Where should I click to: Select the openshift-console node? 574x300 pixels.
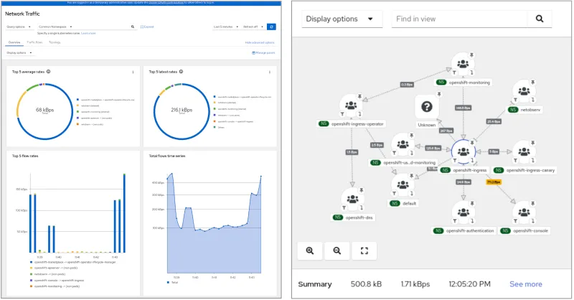tap(524, 212)
